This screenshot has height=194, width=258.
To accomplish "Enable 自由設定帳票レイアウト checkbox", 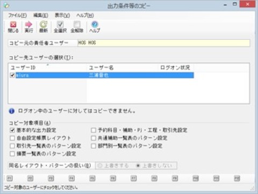I will pos(12,138).
